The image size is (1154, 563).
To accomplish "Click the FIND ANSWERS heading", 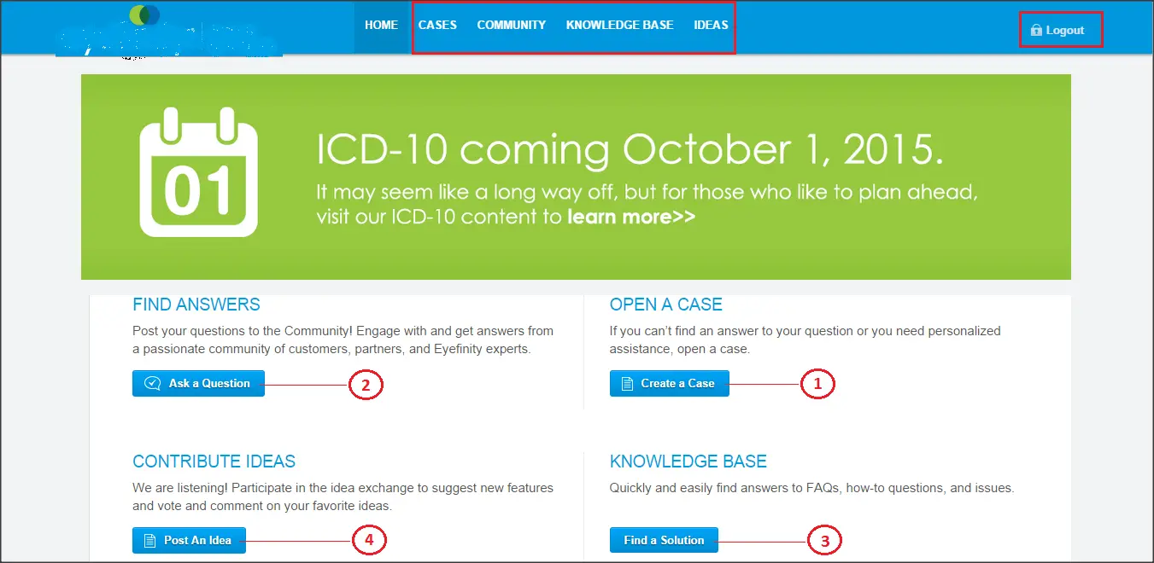I will (x=196, y=305).
